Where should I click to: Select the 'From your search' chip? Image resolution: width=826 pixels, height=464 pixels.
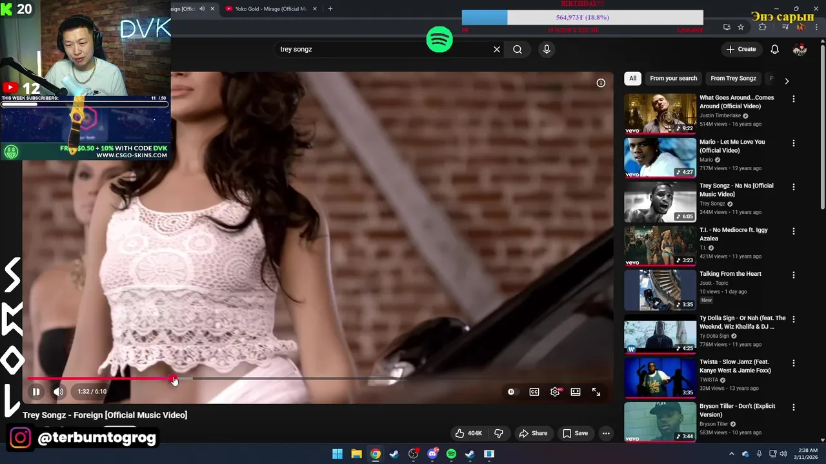[x=674, y=79]
